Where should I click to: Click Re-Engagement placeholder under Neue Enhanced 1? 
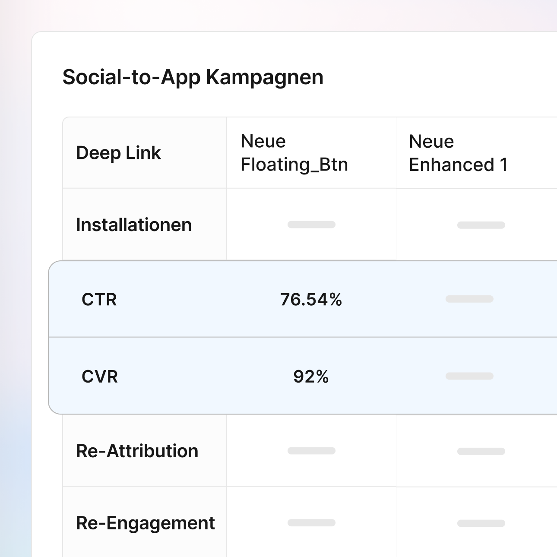point(481,523)
